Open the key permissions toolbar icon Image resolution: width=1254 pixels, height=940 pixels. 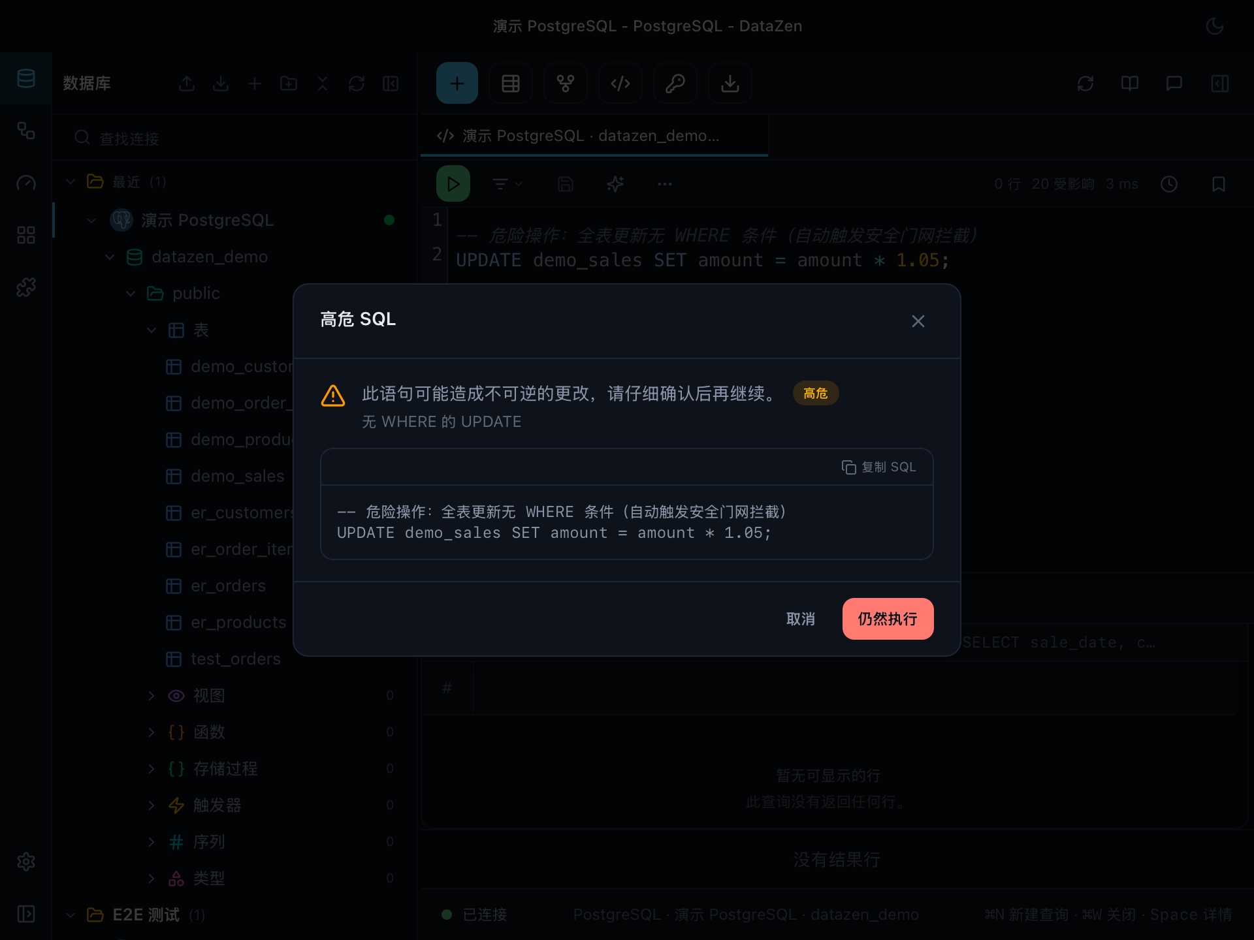675,83
